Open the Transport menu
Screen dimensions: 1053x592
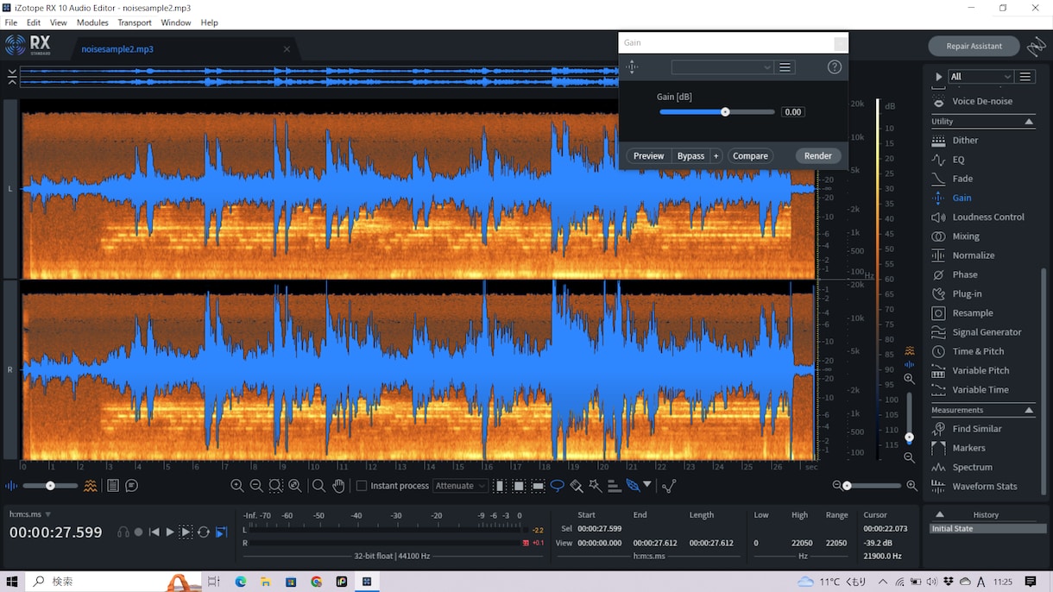(135, 22)
